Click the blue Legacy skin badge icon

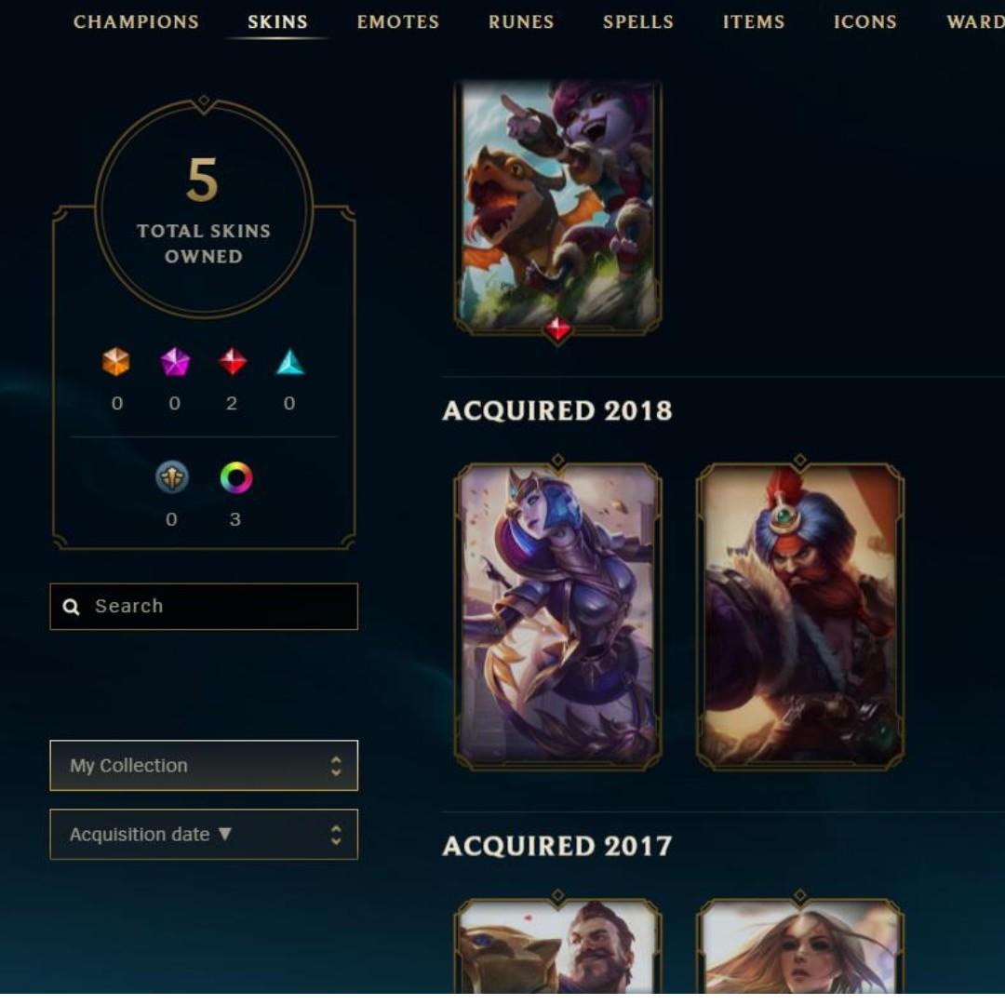tap(172, 477)
